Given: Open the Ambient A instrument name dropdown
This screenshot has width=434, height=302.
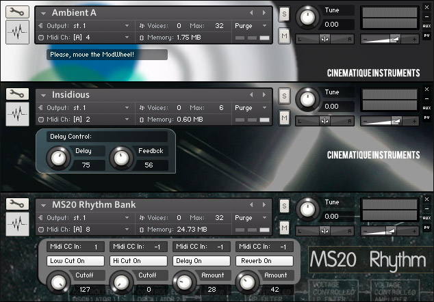Looking at the screenshot, I should [x=43, y=13].
